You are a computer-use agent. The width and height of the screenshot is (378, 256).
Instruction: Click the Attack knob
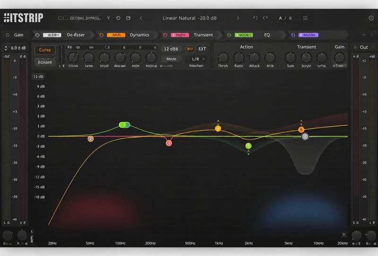(x=254, y=58)
